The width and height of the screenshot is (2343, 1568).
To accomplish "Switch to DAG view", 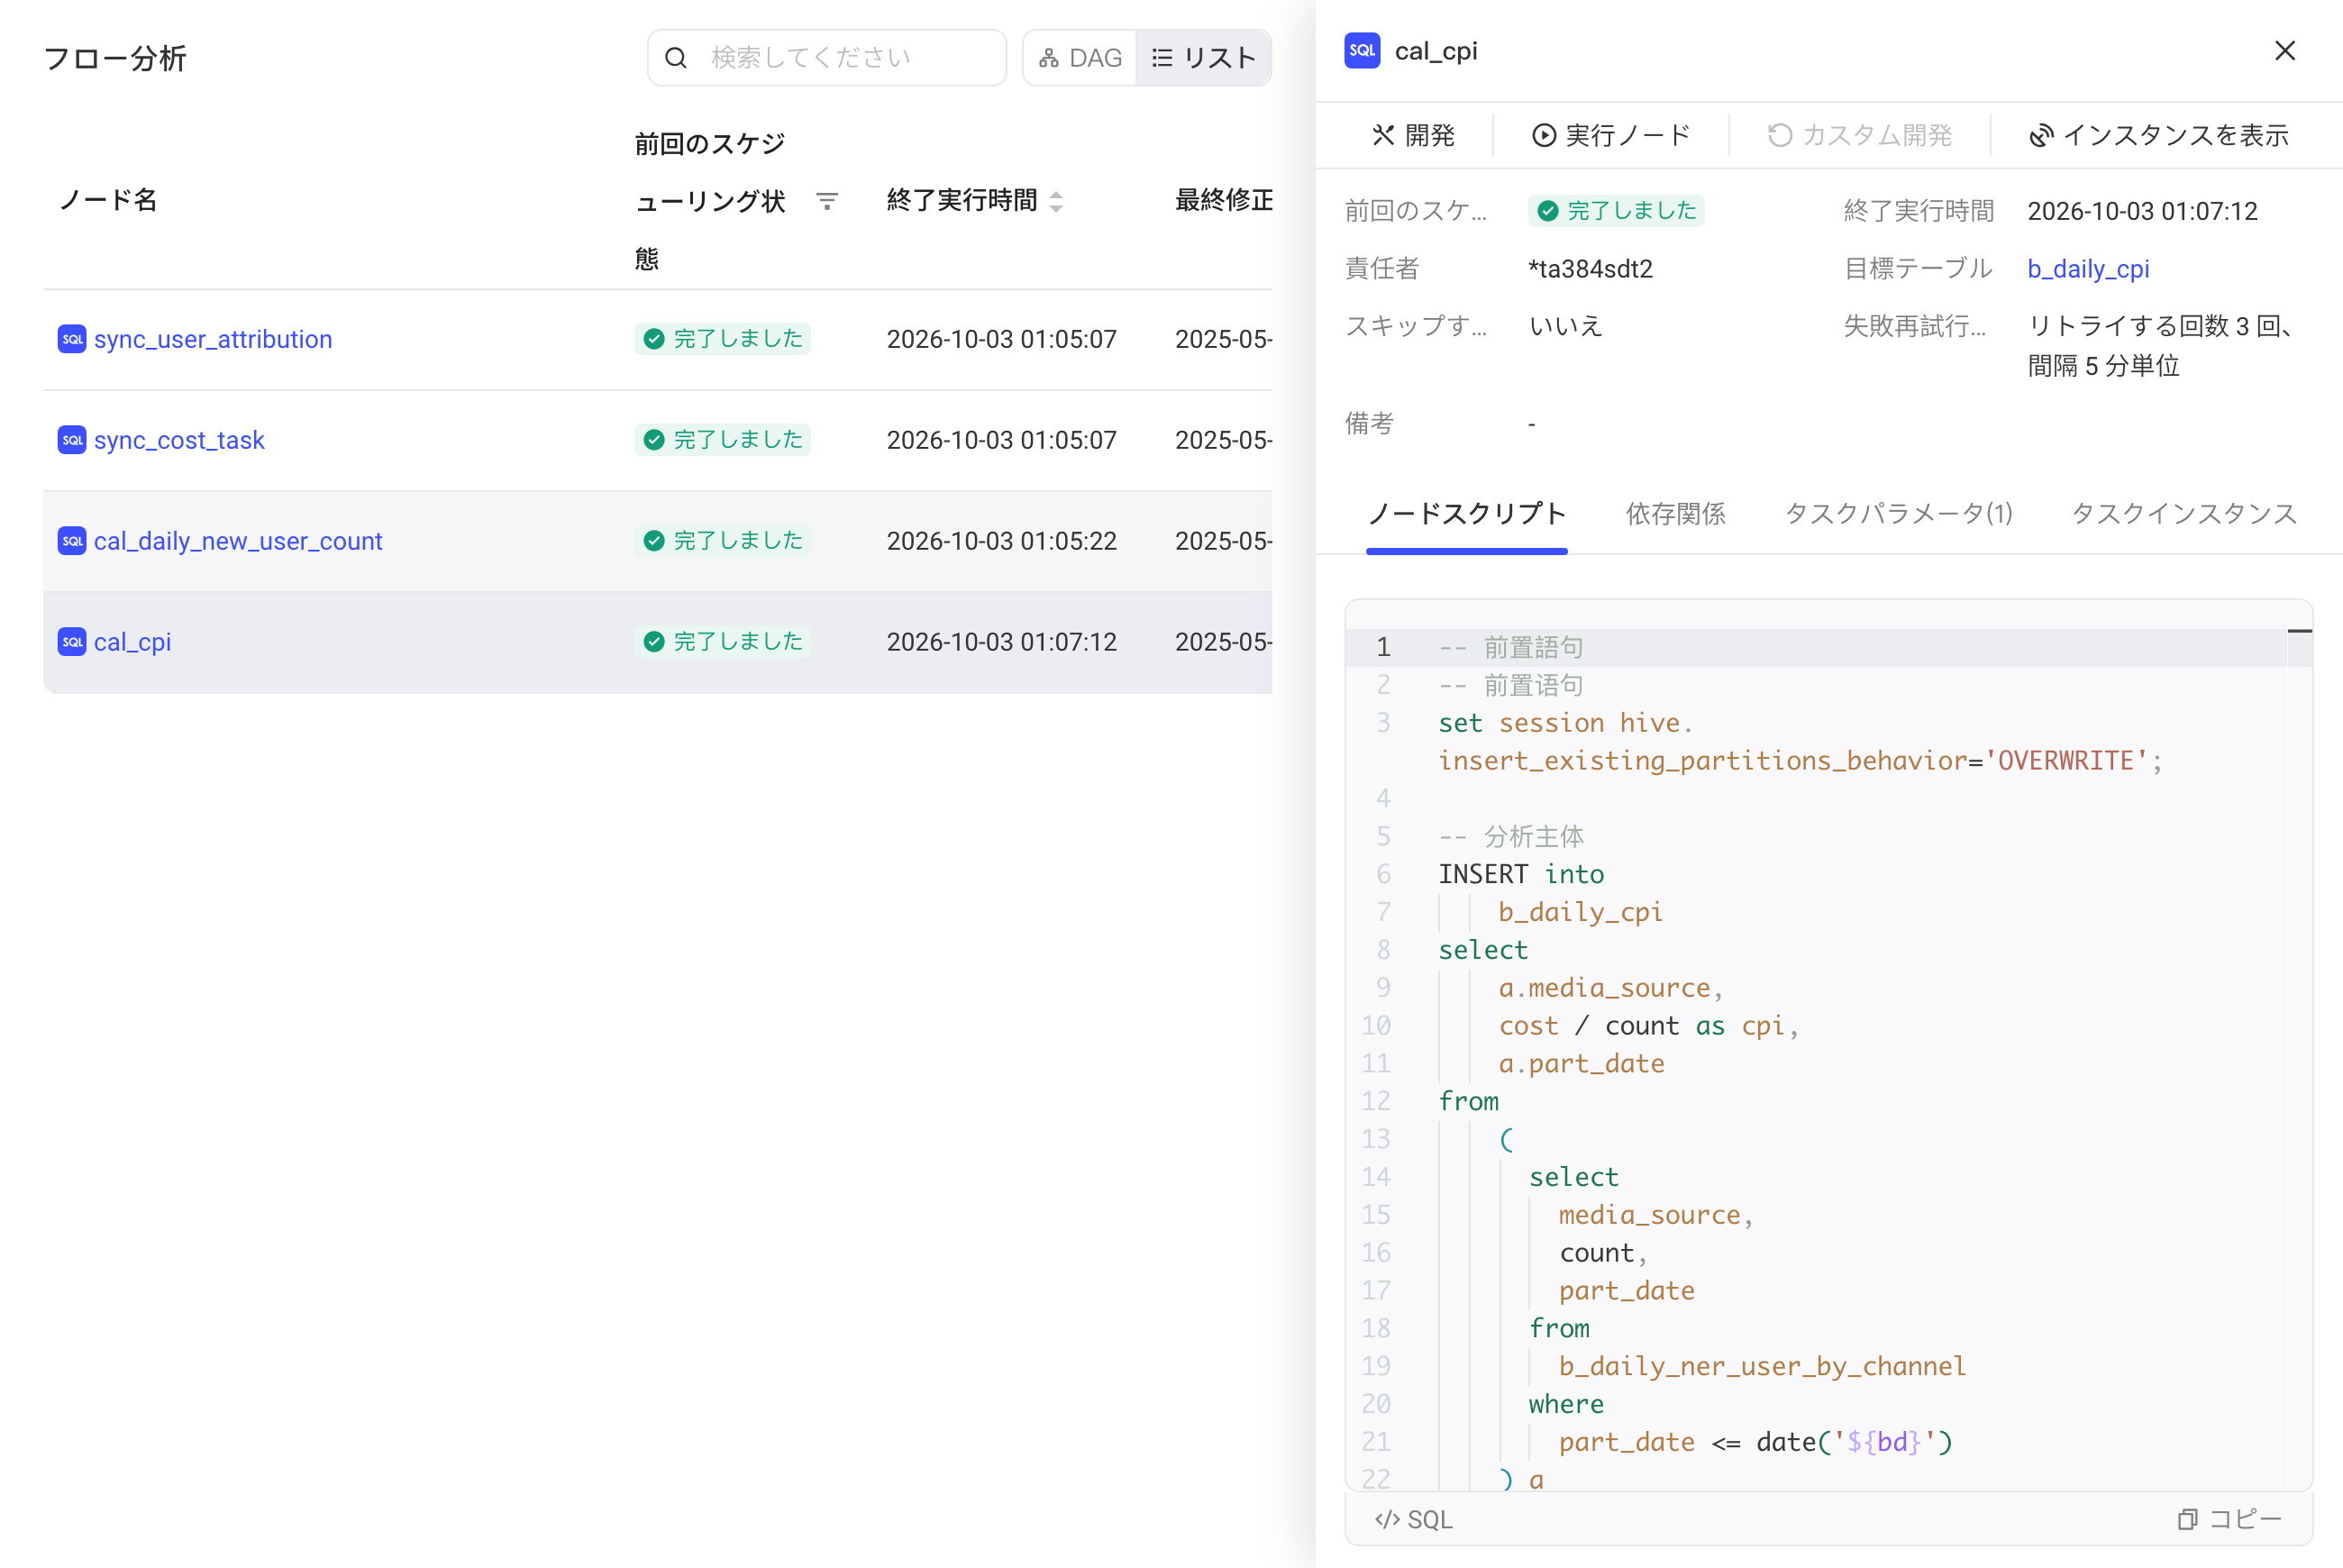I will click(x=1080, y=58).
